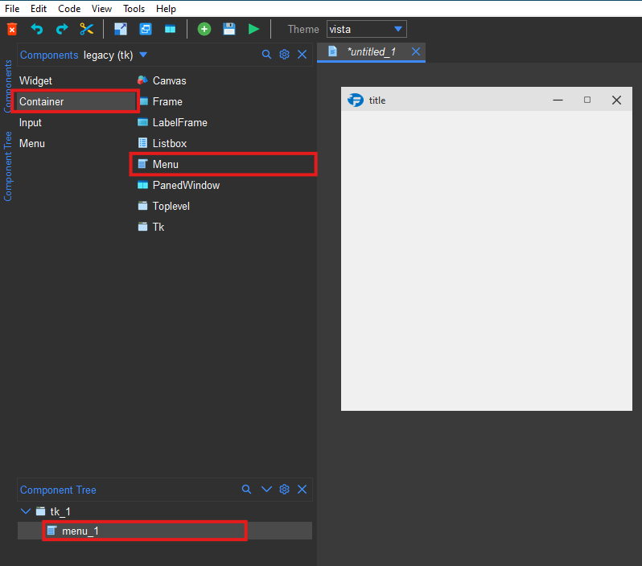Select the Container category
Screen dimensions: 642x566
[76, 101]
